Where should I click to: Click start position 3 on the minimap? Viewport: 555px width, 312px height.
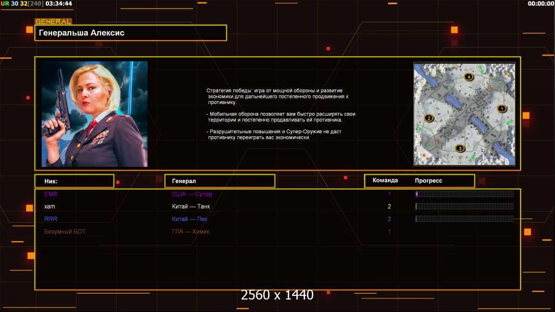460,148
